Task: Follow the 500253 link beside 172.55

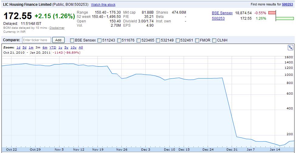Action: point(218,18)
